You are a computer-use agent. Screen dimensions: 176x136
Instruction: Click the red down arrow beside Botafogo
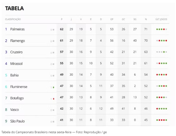pos(54,99)
